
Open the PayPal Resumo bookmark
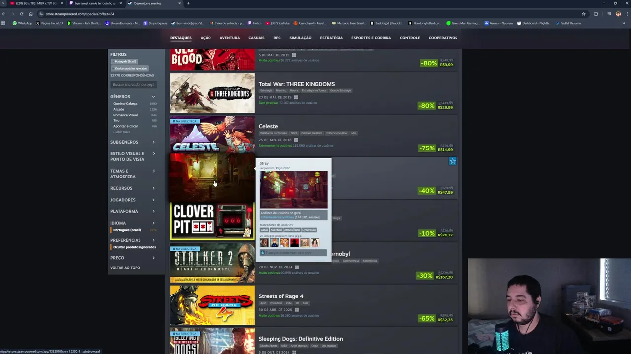(x=568, y=23)
